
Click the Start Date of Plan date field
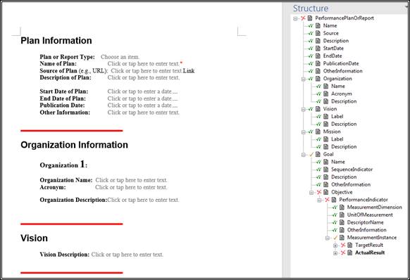pyautogui.click(x=142, y=91)
